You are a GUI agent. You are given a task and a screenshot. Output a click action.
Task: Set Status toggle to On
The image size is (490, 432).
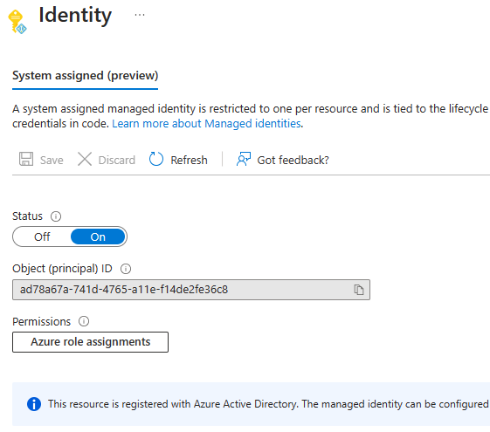[x=98, y=237]
